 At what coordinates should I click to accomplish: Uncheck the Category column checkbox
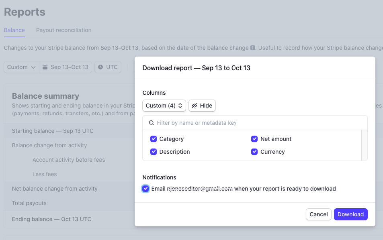click(x=154, y=139)
